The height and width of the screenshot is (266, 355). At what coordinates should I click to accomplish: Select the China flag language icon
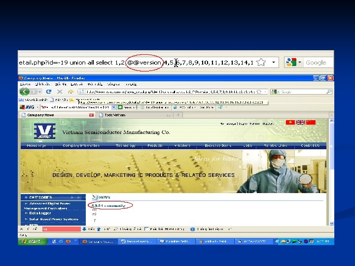click(x=311, y=122)
